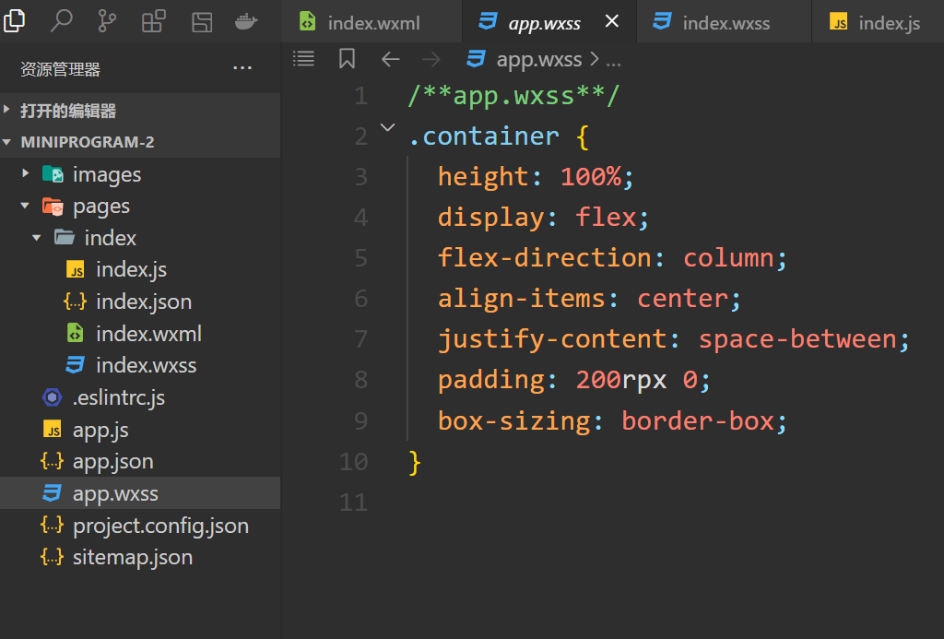
Task: Go forward with the right arrow
Action: (431, 59)
